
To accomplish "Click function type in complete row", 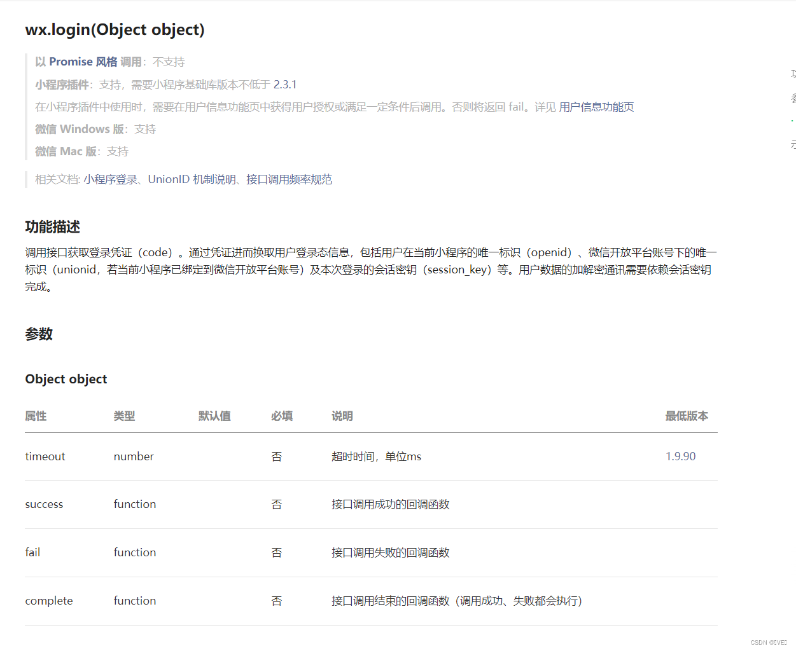I will [135, 601].
